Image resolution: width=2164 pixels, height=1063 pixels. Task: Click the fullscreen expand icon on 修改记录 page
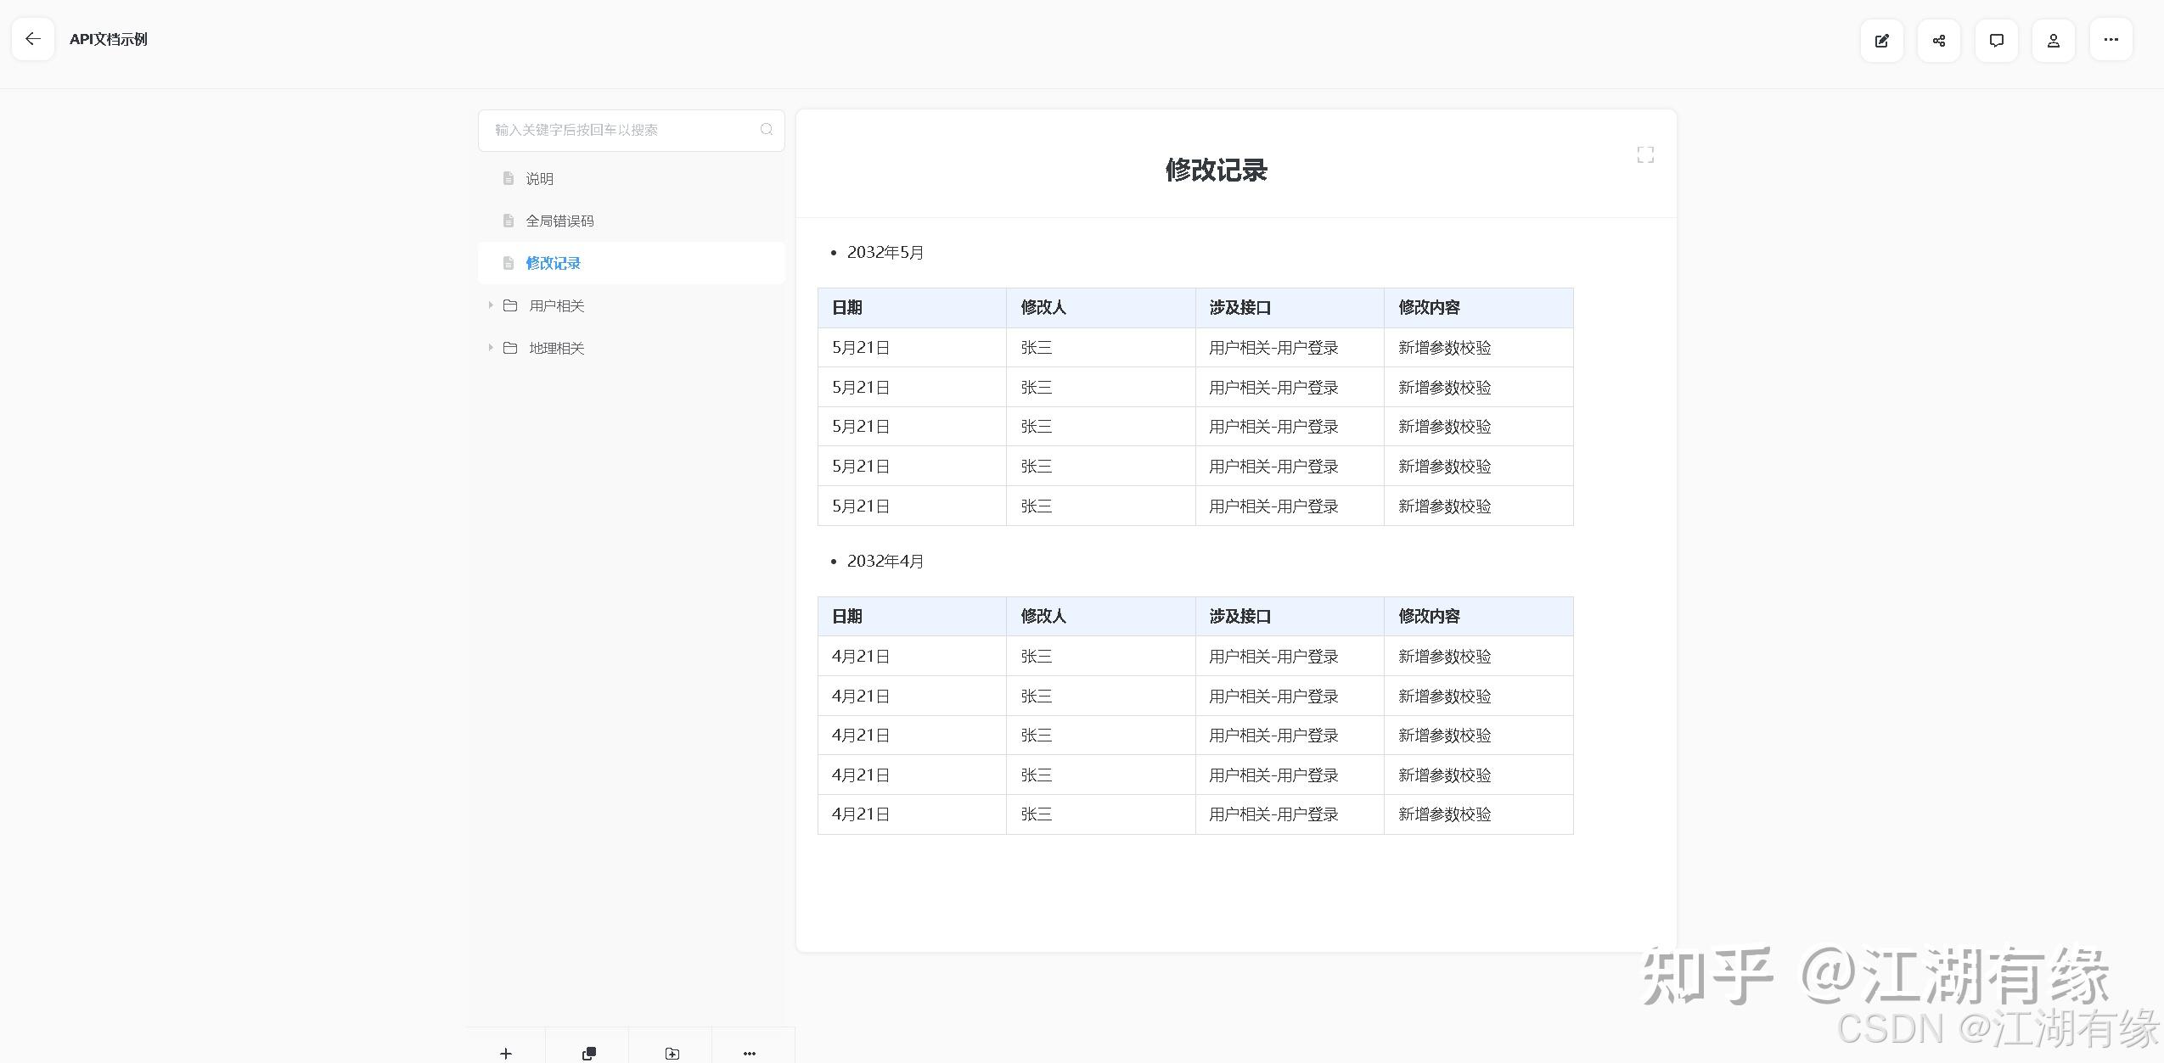point(1645,154)
